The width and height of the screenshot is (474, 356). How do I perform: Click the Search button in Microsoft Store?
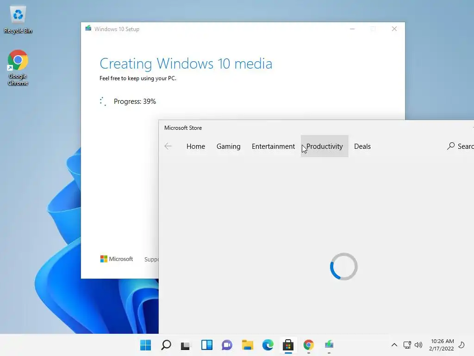click(460, 146)
